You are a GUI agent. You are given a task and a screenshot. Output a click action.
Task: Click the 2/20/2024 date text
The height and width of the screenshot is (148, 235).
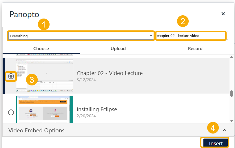tap(86, 116)
